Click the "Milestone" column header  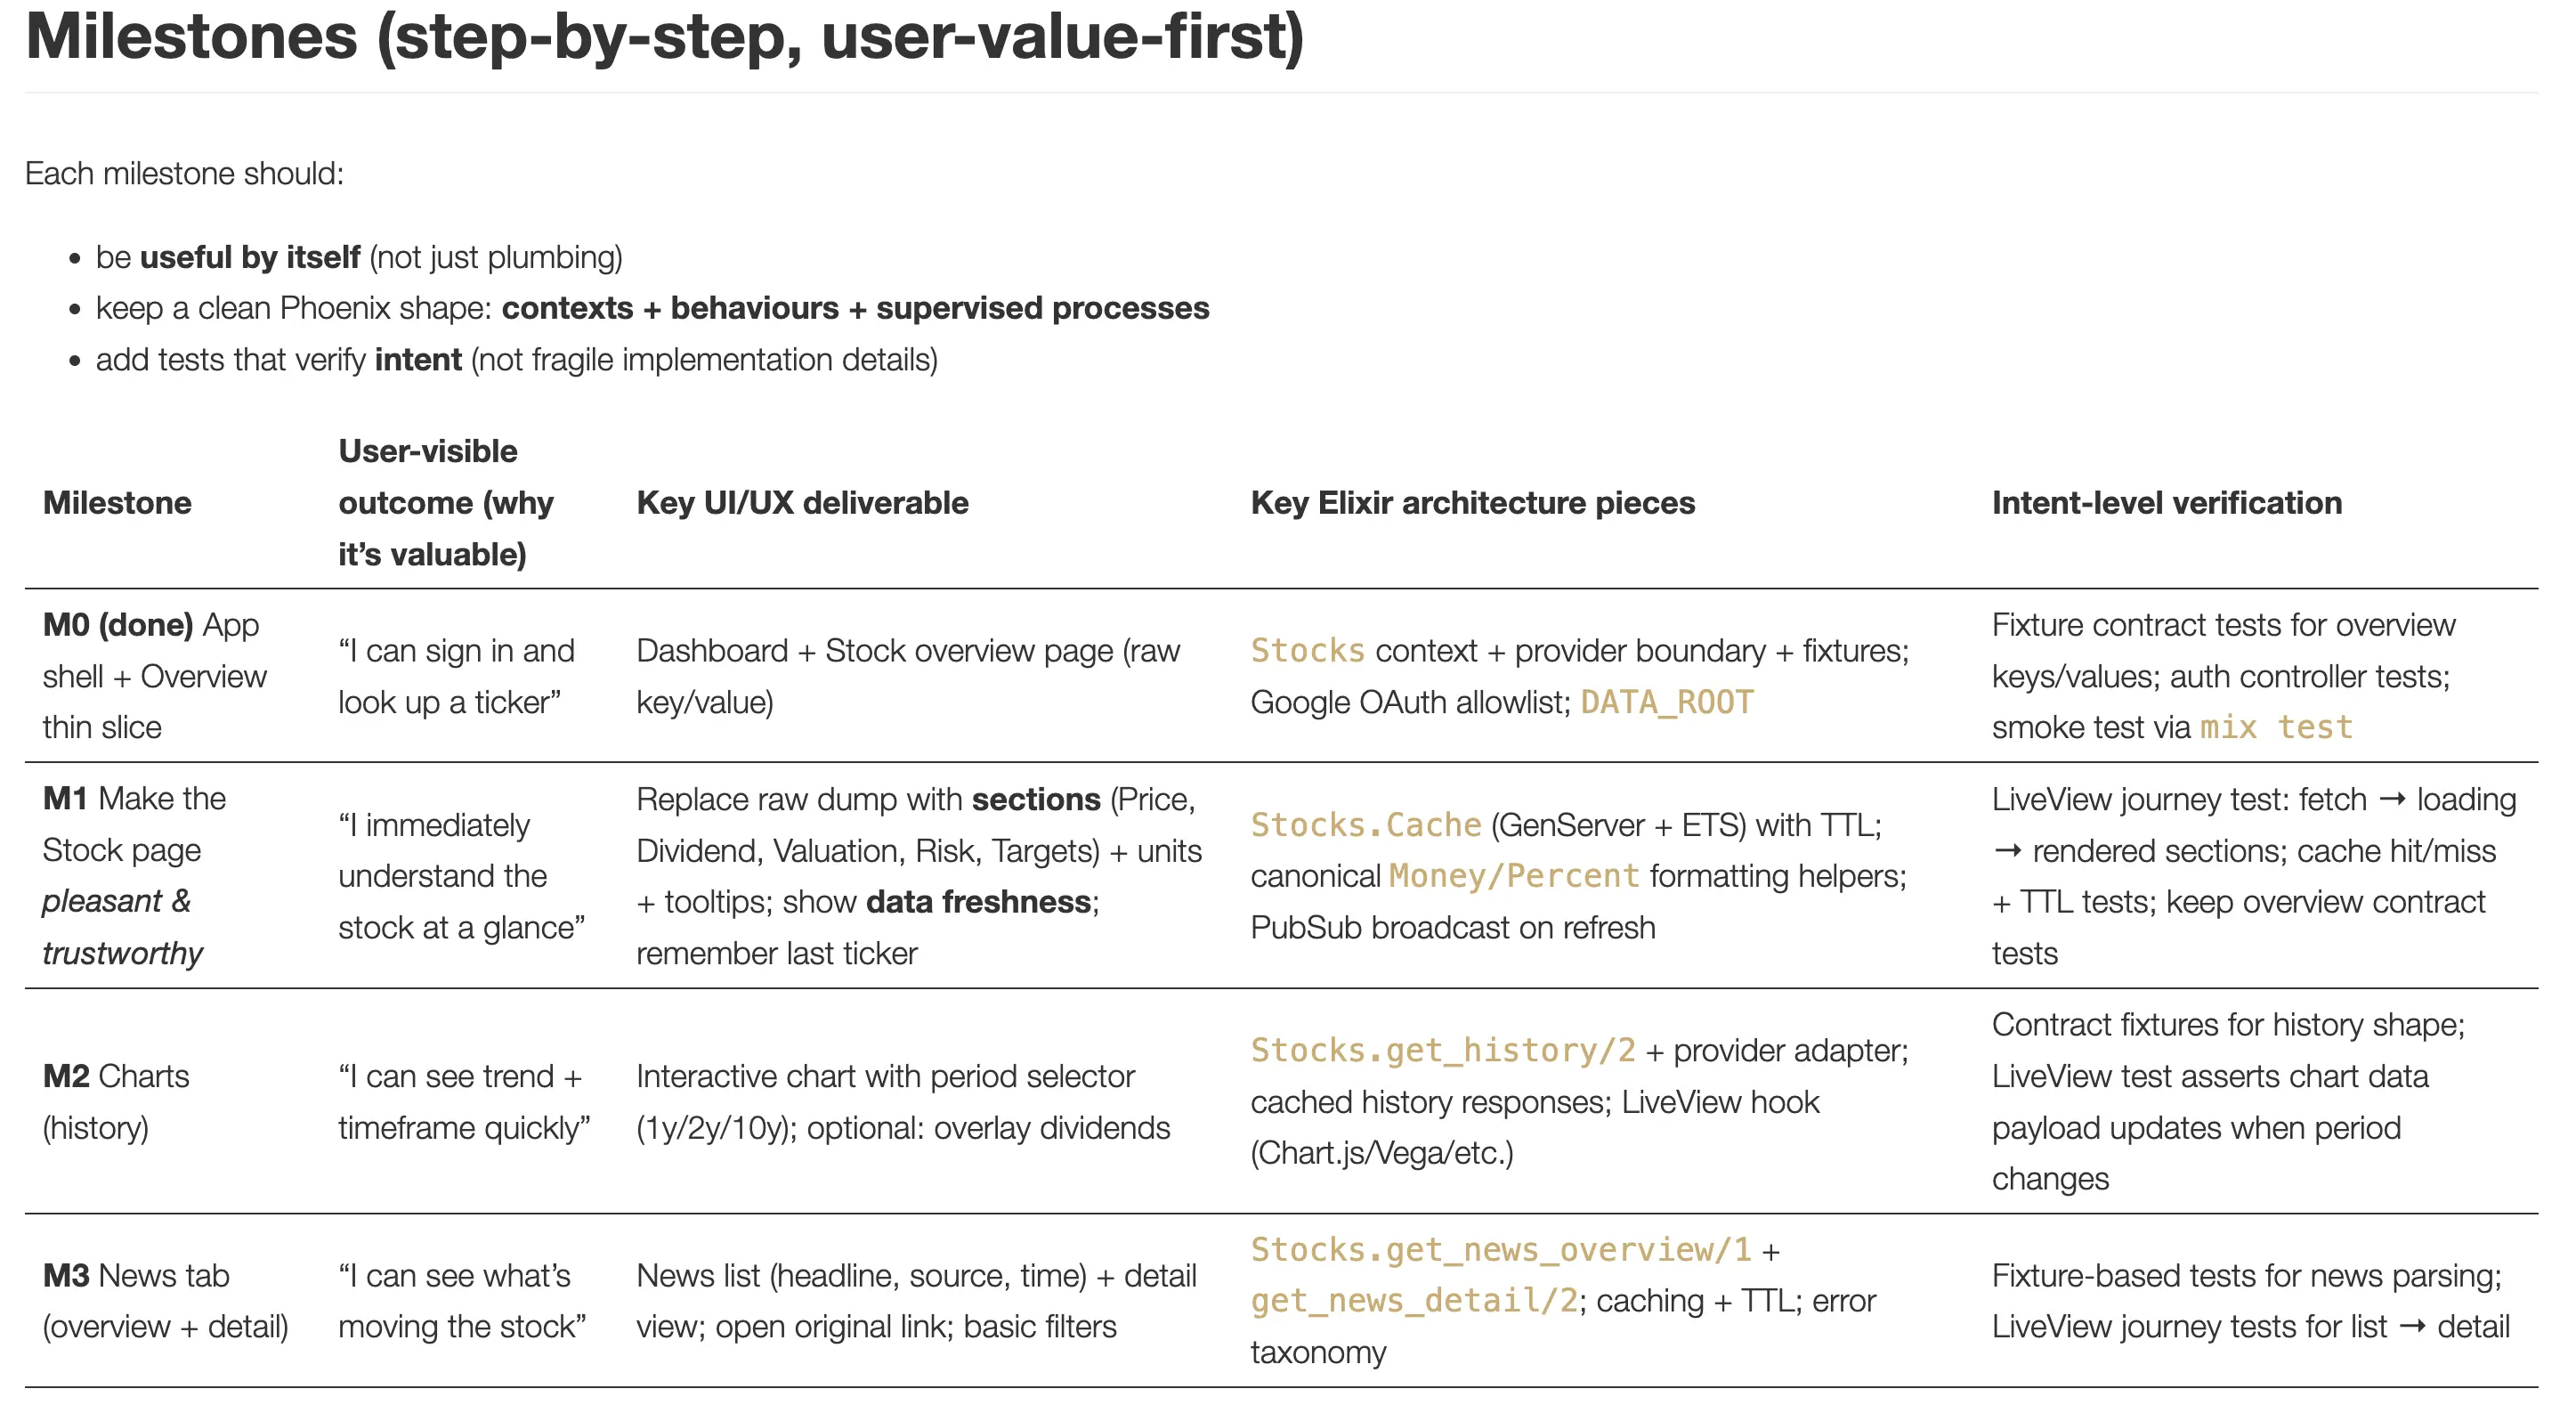[117, 502]
